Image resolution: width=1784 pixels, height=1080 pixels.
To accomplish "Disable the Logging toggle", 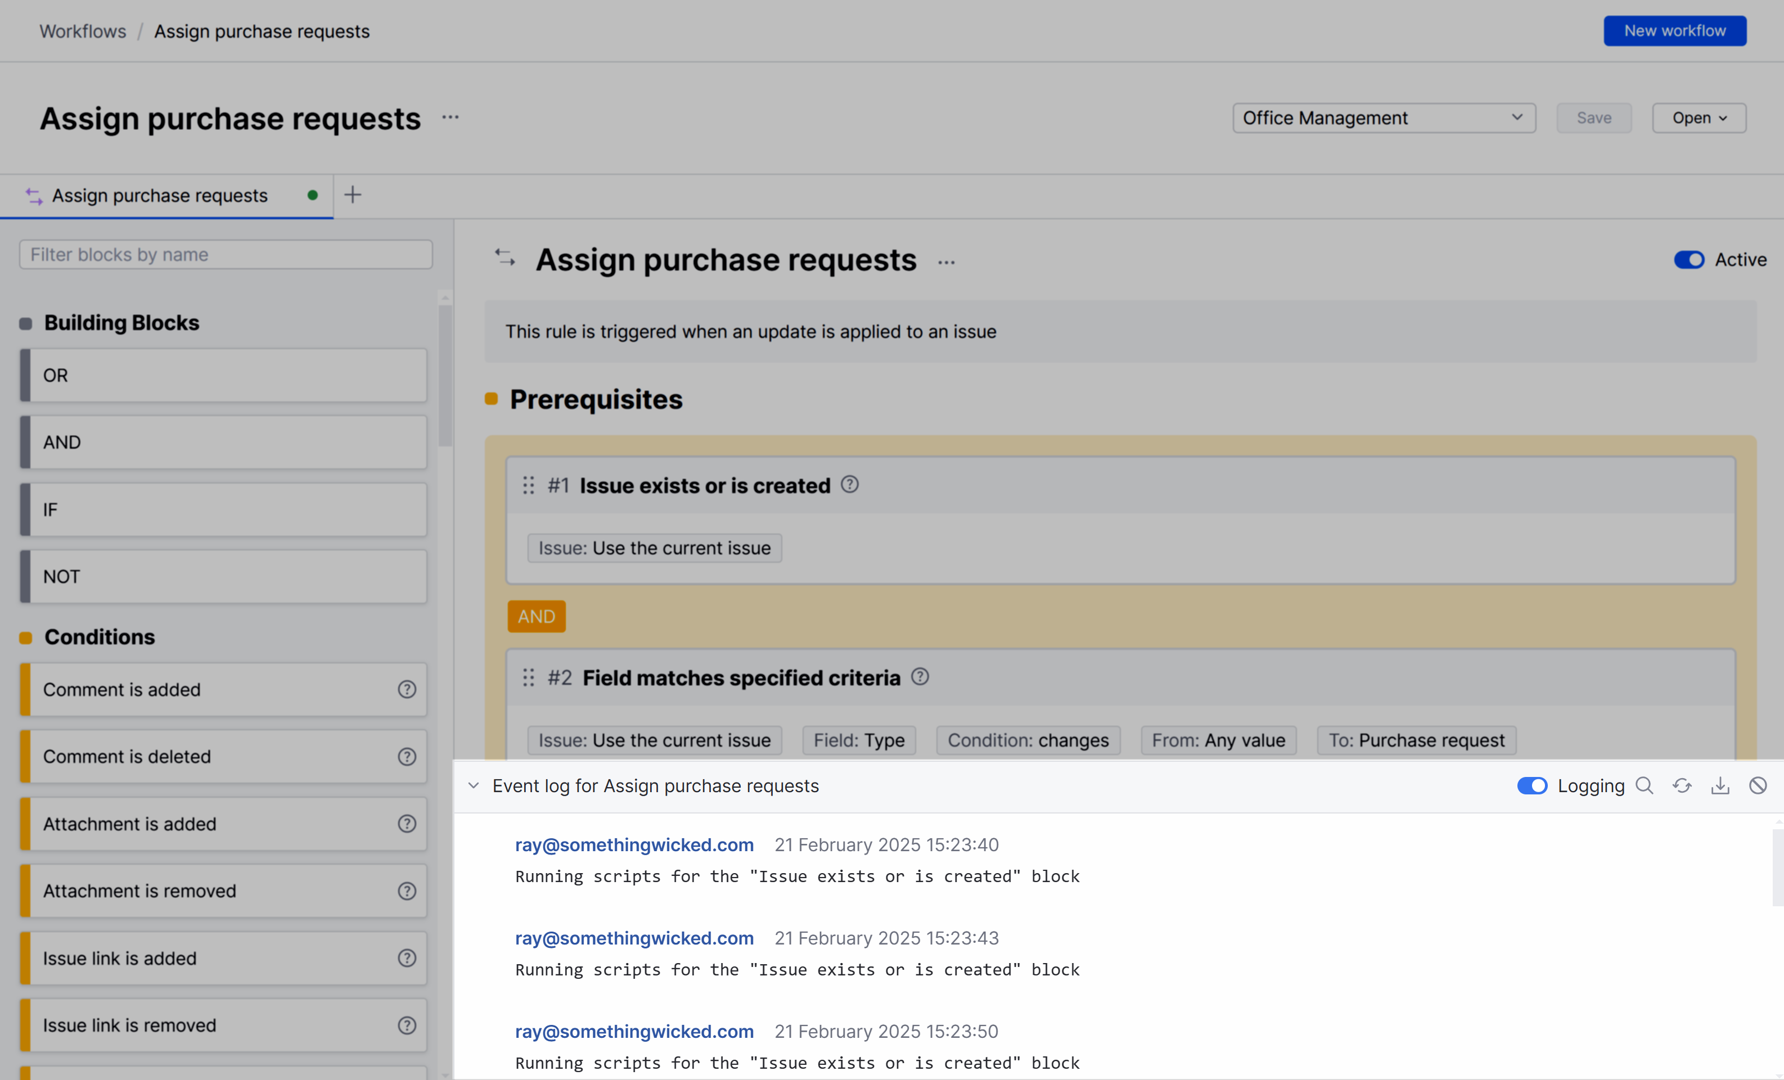I will 1532,786.
